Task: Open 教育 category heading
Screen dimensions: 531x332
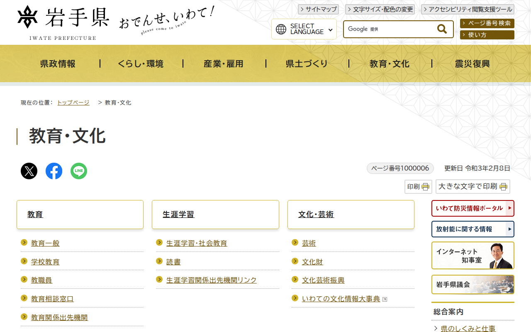Action: 35,215
